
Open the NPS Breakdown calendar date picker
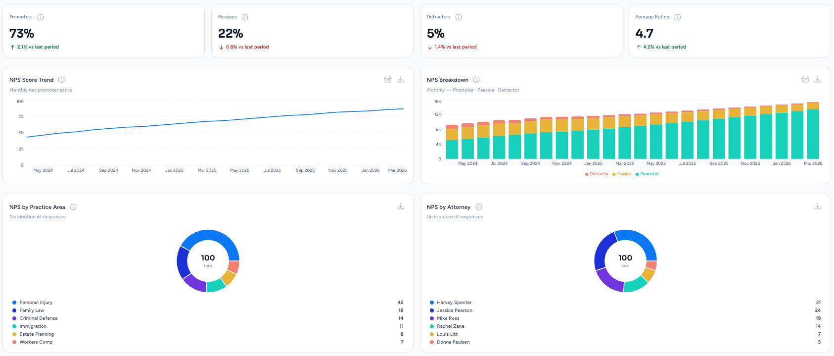point(805,80)
